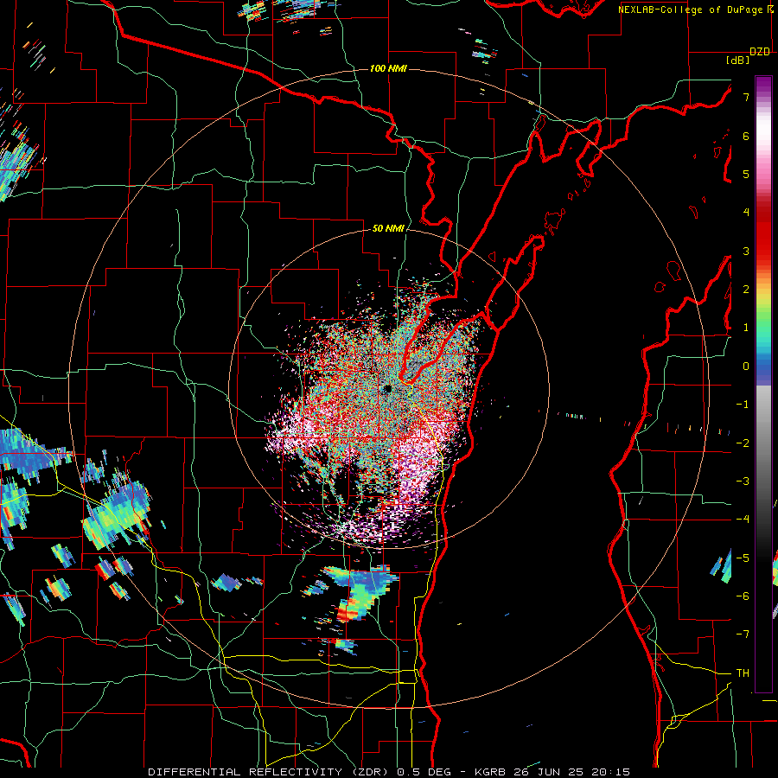778x778 pixels.
Task: Click the colorbar at the 3 dB red band
Action: [763, 251]
